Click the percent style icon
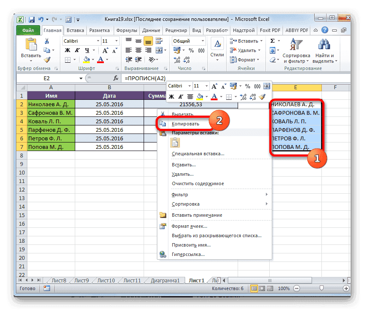This screenshot has width=374, height=311. 191,50
